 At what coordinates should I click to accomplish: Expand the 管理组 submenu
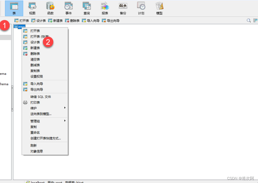point(45,121)
